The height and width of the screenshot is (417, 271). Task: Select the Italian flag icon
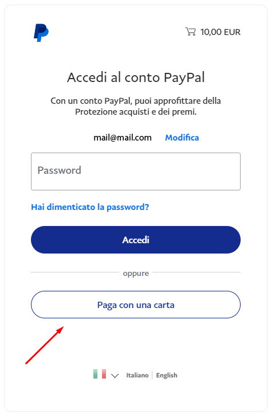pos(100,374)
